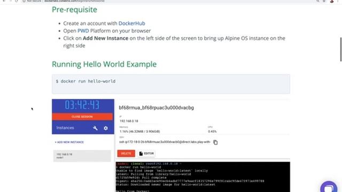Click the red Delete button

click(x=126, y=154)
